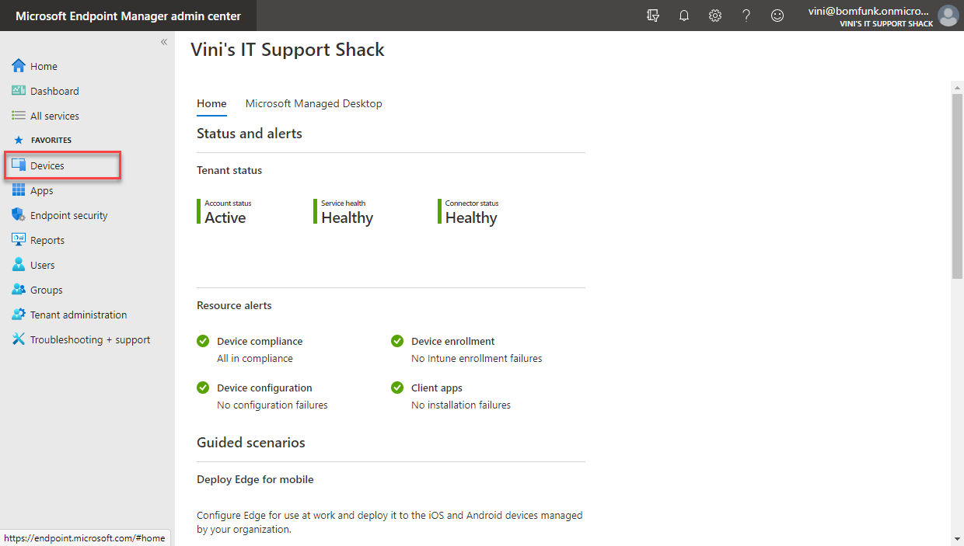
Task: Click Connector status Healthy tile
Action: (x=469, y=212)
